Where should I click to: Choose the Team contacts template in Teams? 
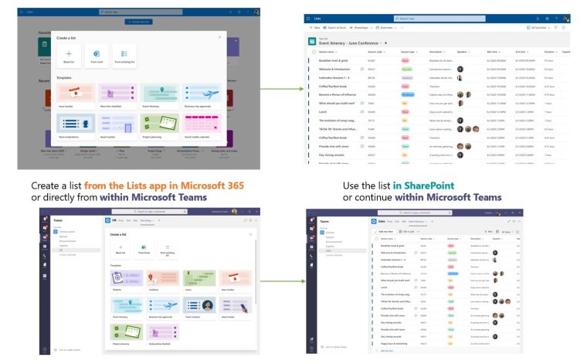pos(199,308)
